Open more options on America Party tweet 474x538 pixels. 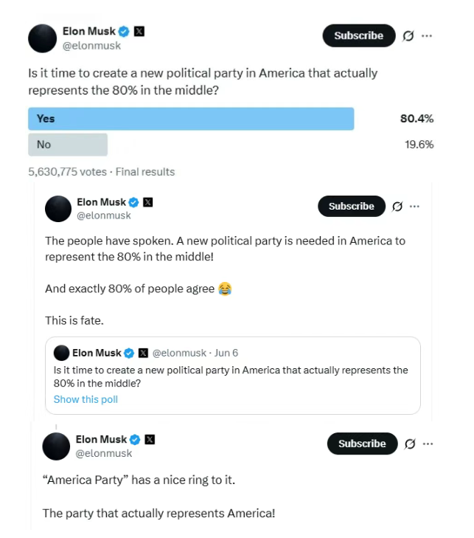[428, 444]
